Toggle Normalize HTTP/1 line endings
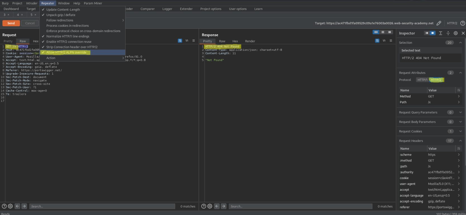 [82, 36]
